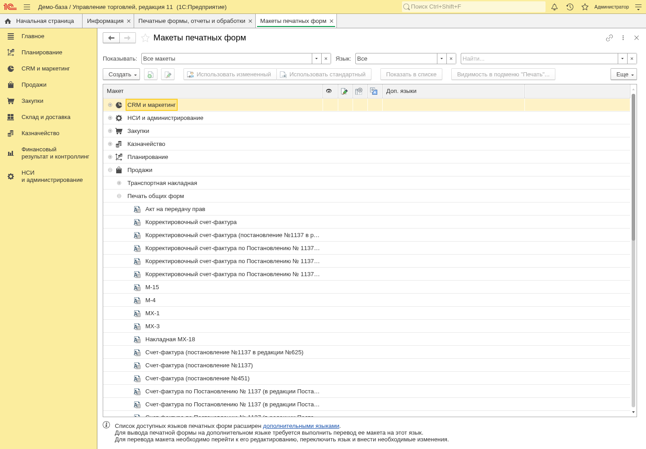Click the eye visibility column header
The image size is (646, 449).
click(329, 91)
